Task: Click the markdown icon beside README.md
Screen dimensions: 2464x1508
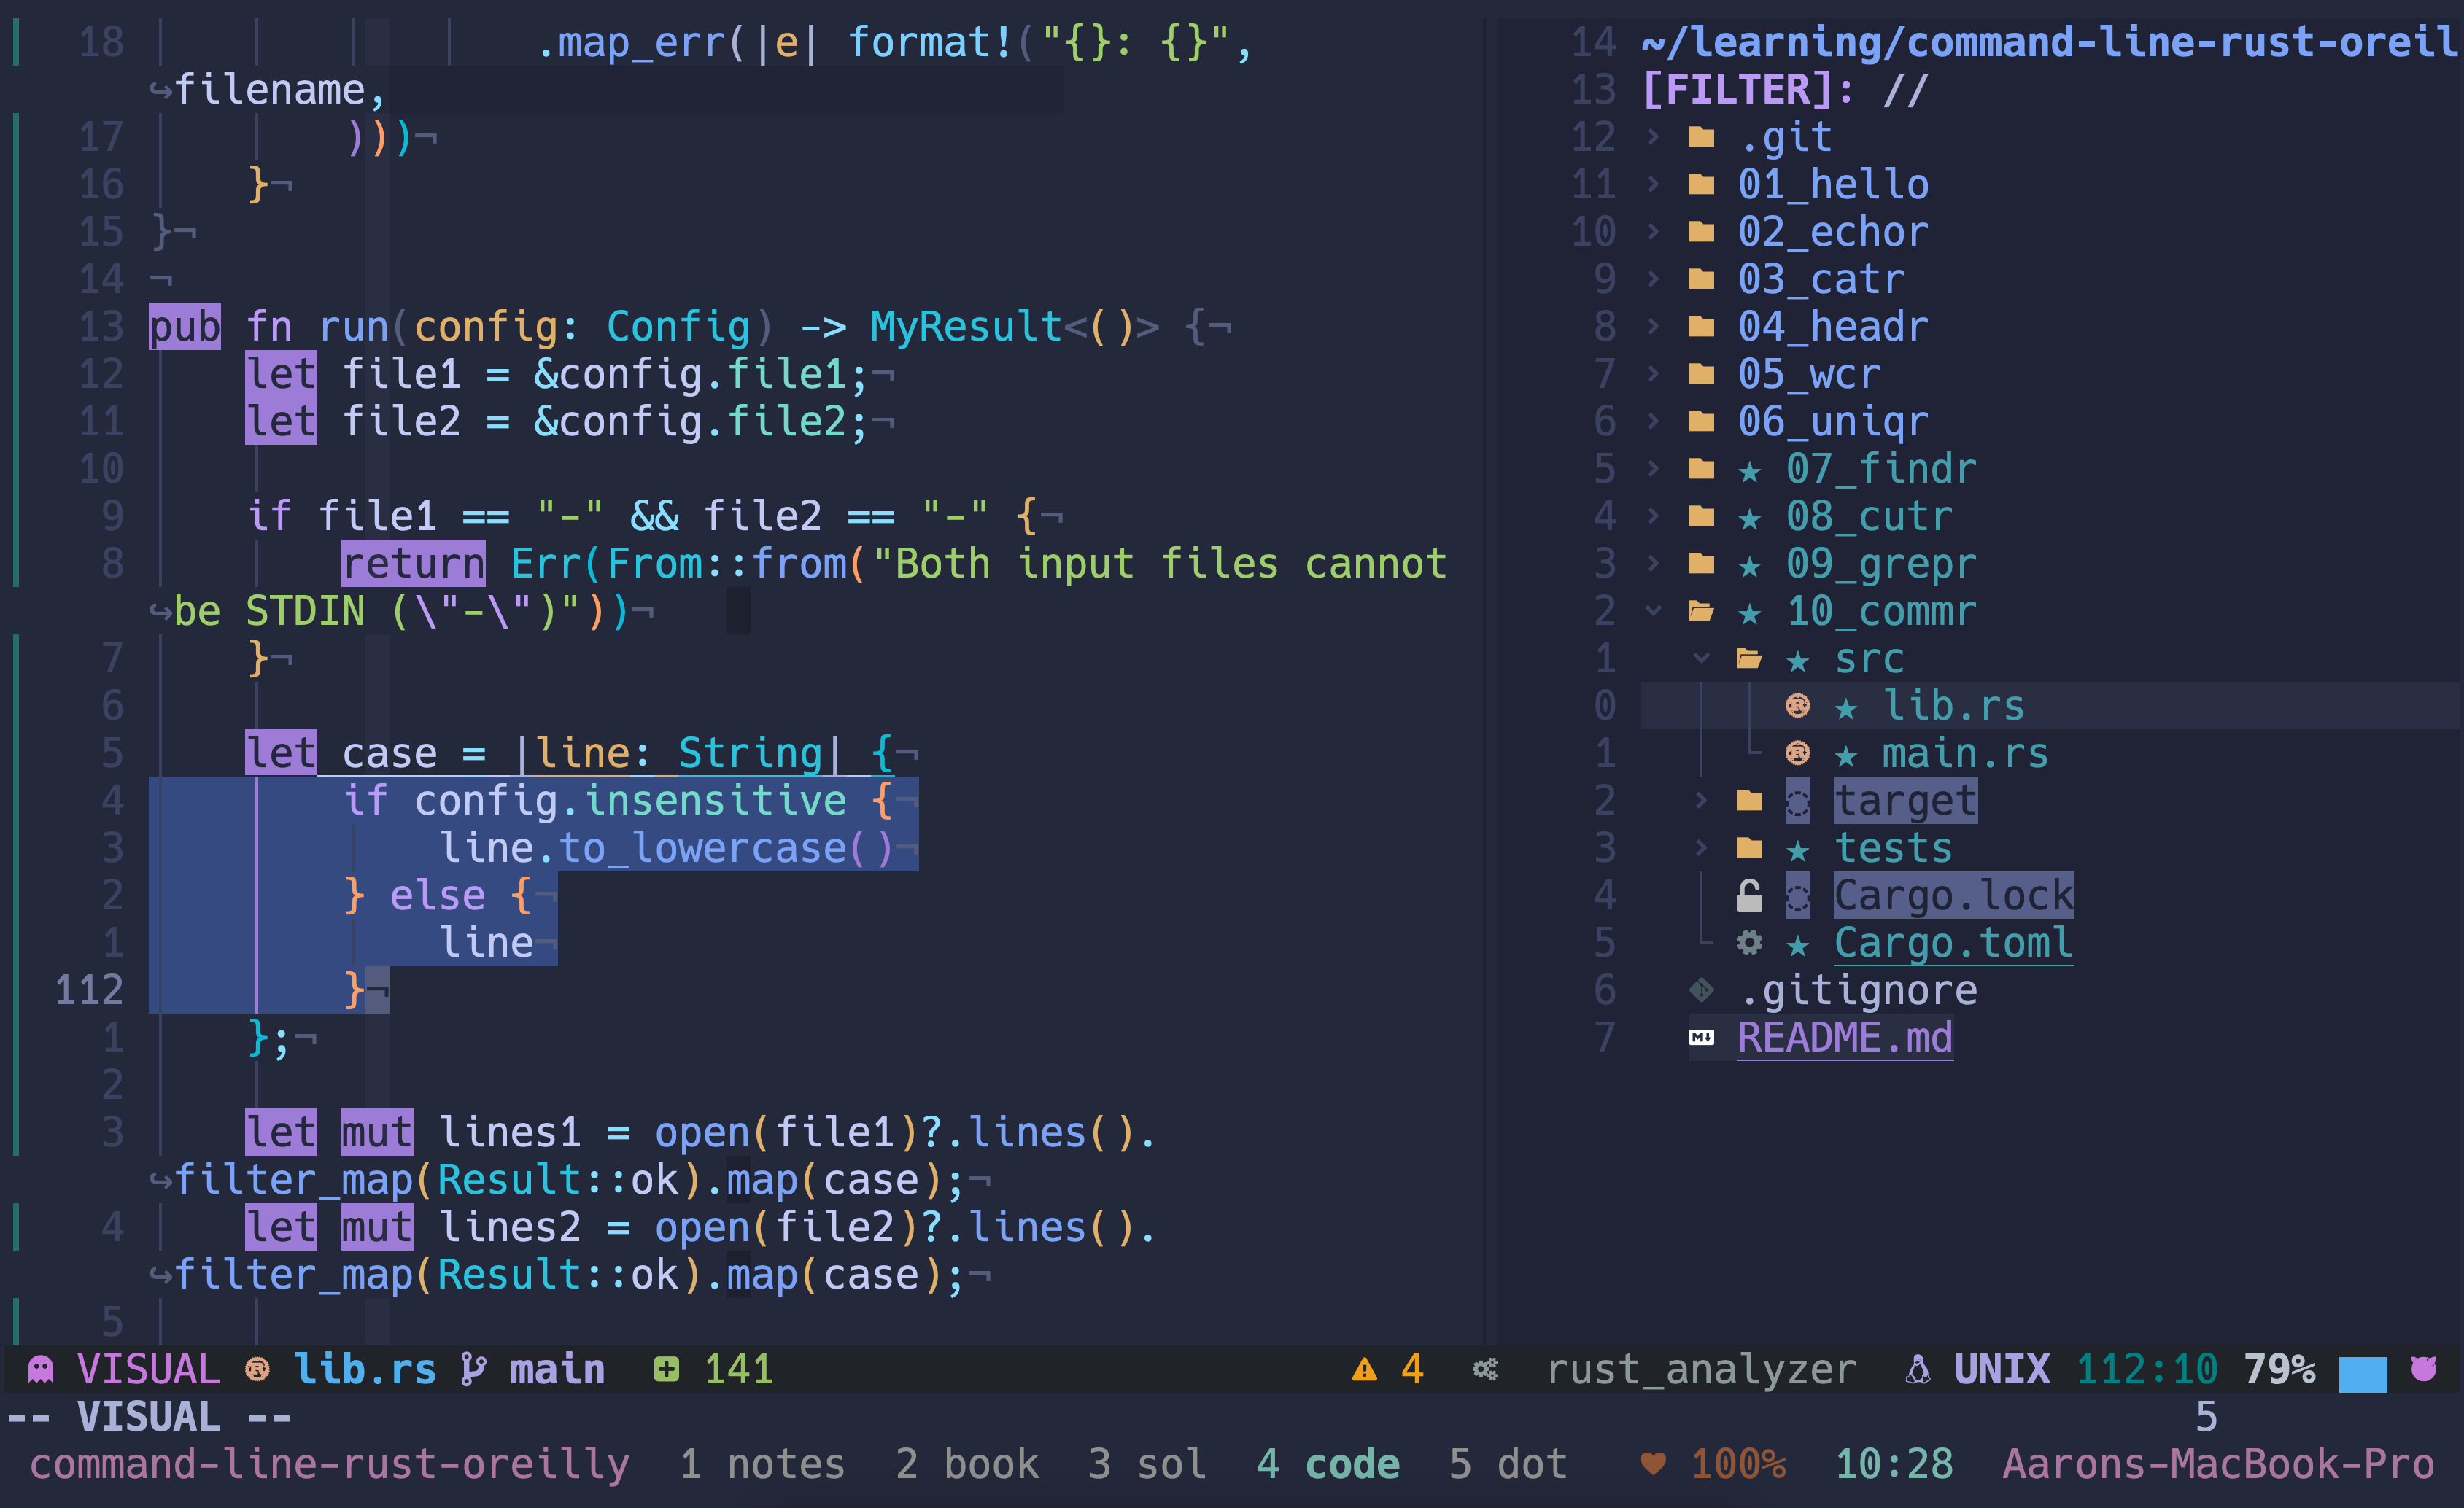Action: [1701, 1037]
